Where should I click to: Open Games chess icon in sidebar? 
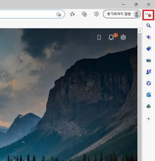[x=149, y=72]
